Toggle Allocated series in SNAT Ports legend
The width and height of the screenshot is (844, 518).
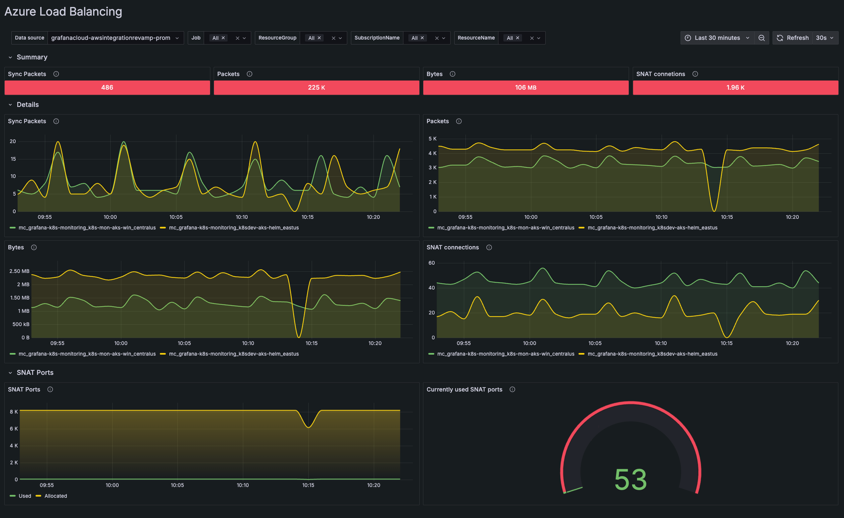point(55,496)
